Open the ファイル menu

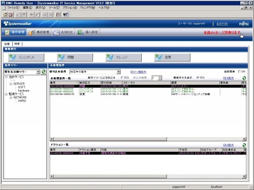[13, 8]
